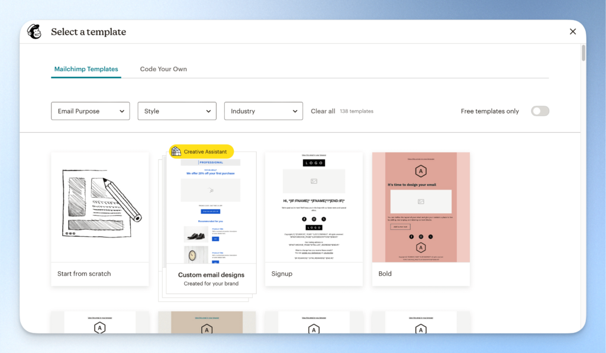Open the Code Your Own tab
This screenshot has width=606, height=353.
click(163, 69)
